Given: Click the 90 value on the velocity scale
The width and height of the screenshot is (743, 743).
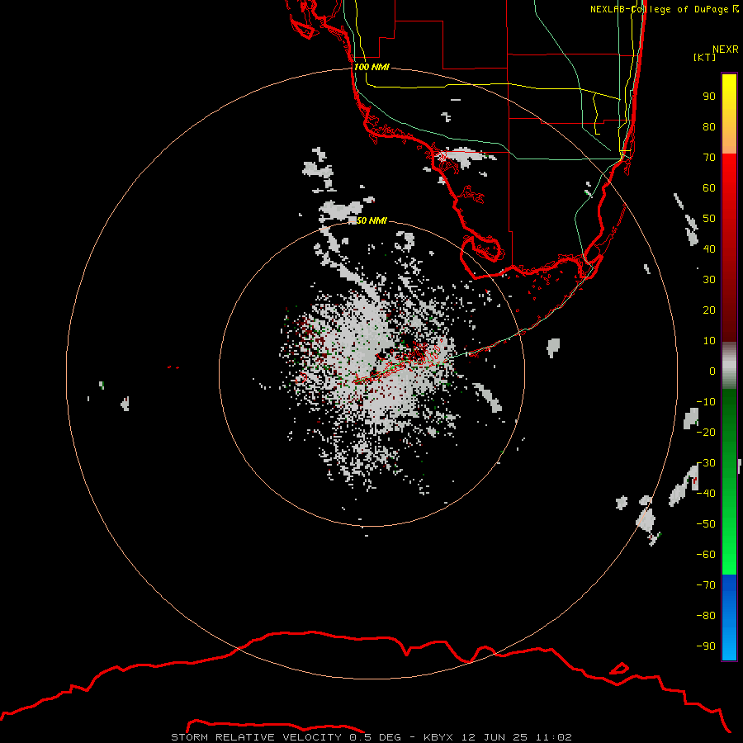Looking at the screenshot, I should point(709,97).
